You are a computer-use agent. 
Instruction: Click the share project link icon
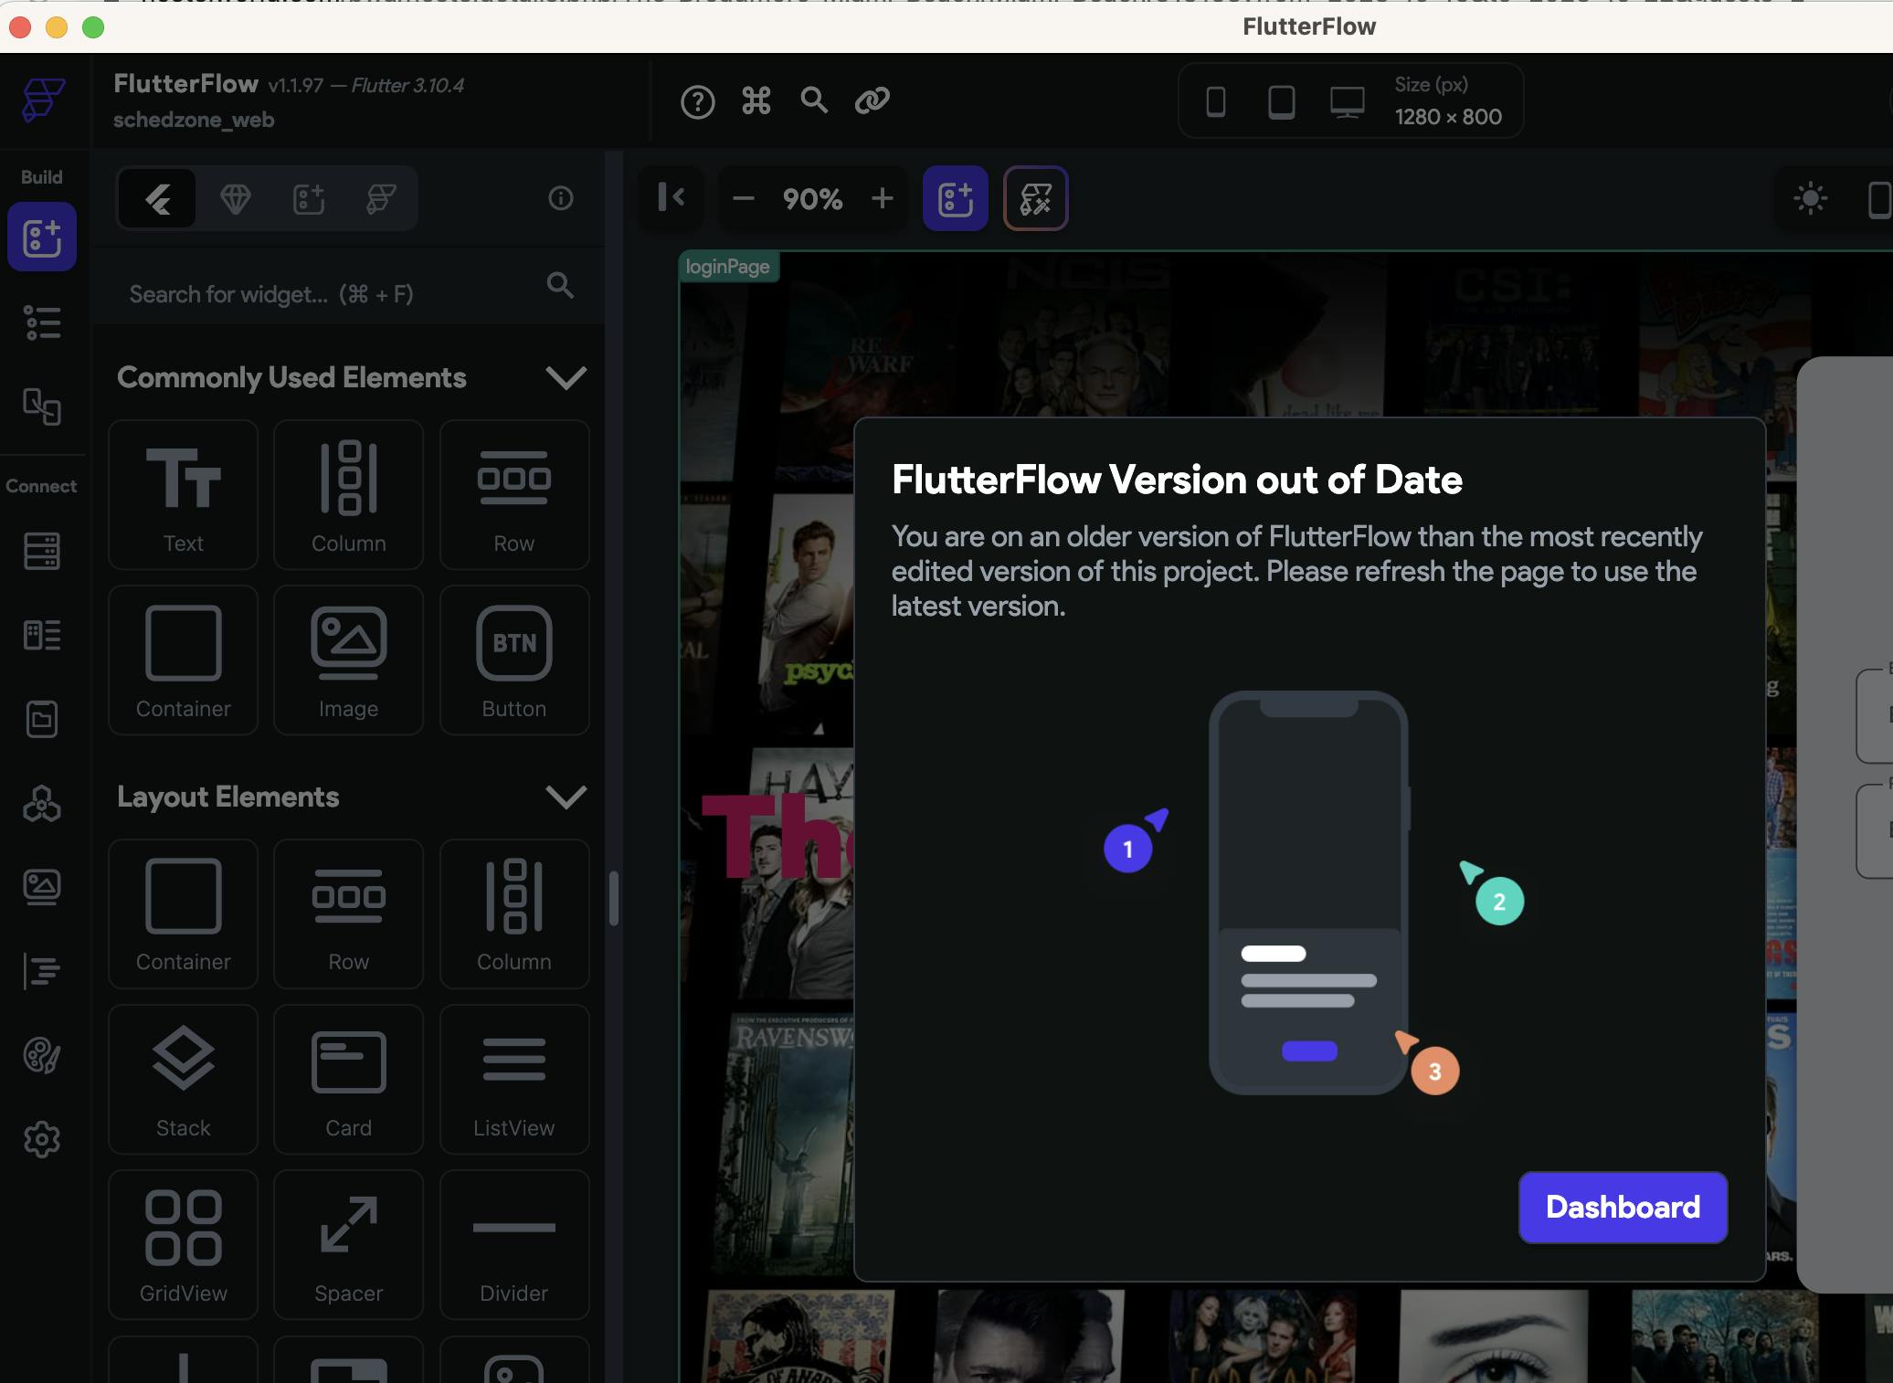tap(872, 100)
